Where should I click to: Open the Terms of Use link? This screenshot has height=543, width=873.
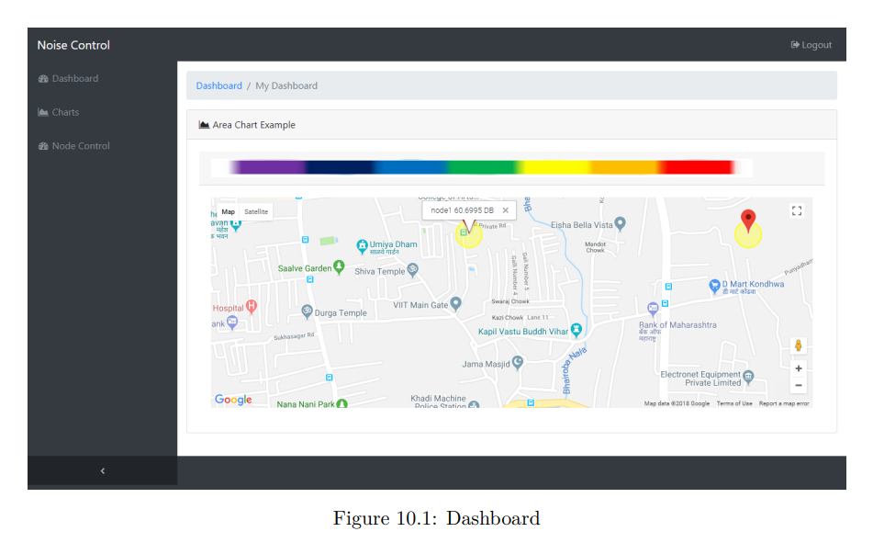(x=735, y=402)
